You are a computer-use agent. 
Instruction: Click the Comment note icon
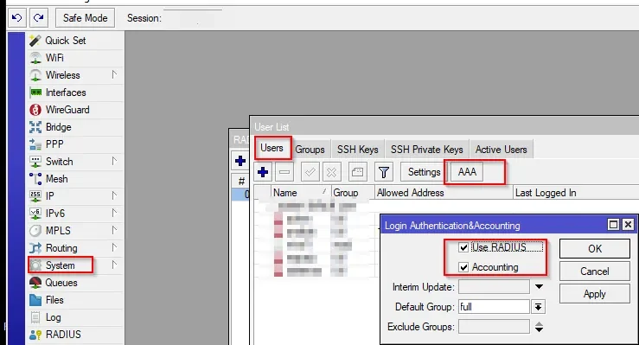point(357,172)
